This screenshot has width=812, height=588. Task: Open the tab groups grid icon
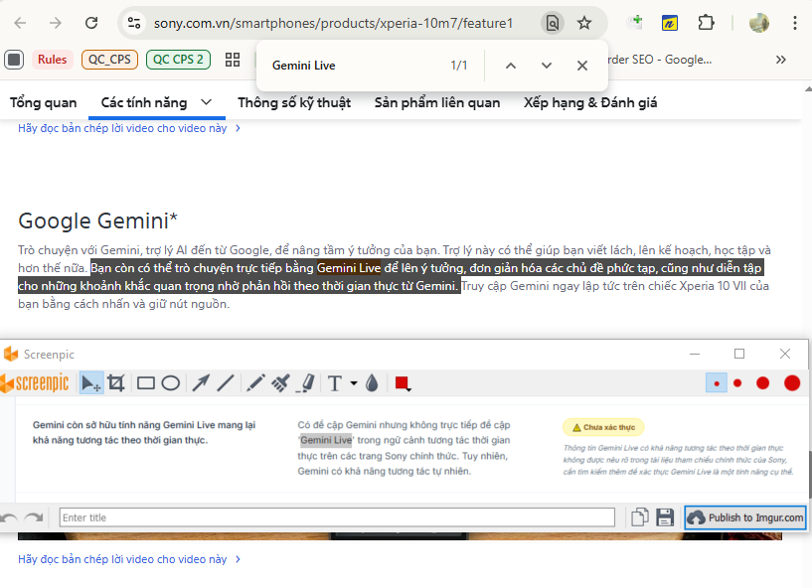233,60
